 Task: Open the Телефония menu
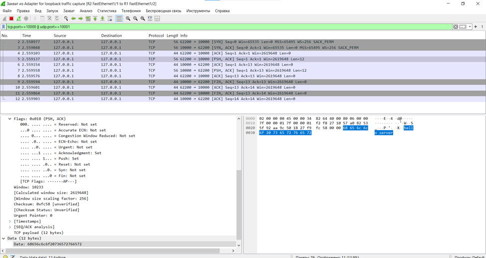pyautogui.click(x=131, y=10)
